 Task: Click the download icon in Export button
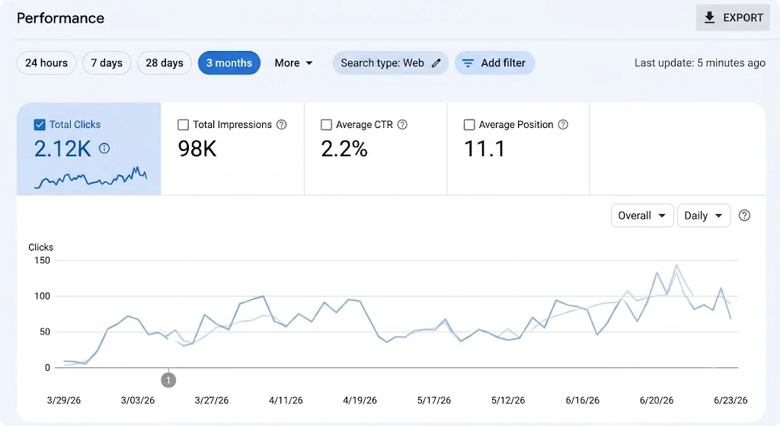click(x=709, y=18)
